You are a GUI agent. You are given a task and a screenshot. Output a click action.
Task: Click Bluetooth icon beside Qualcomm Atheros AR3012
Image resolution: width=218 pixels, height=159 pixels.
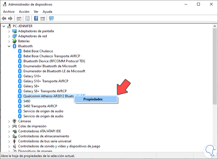tap(20, 96)
